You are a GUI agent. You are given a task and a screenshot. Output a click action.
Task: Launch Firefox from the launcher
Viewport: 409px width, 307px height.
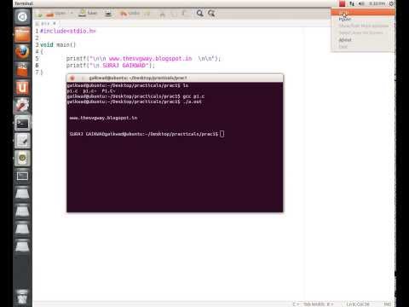coord(22,52)
